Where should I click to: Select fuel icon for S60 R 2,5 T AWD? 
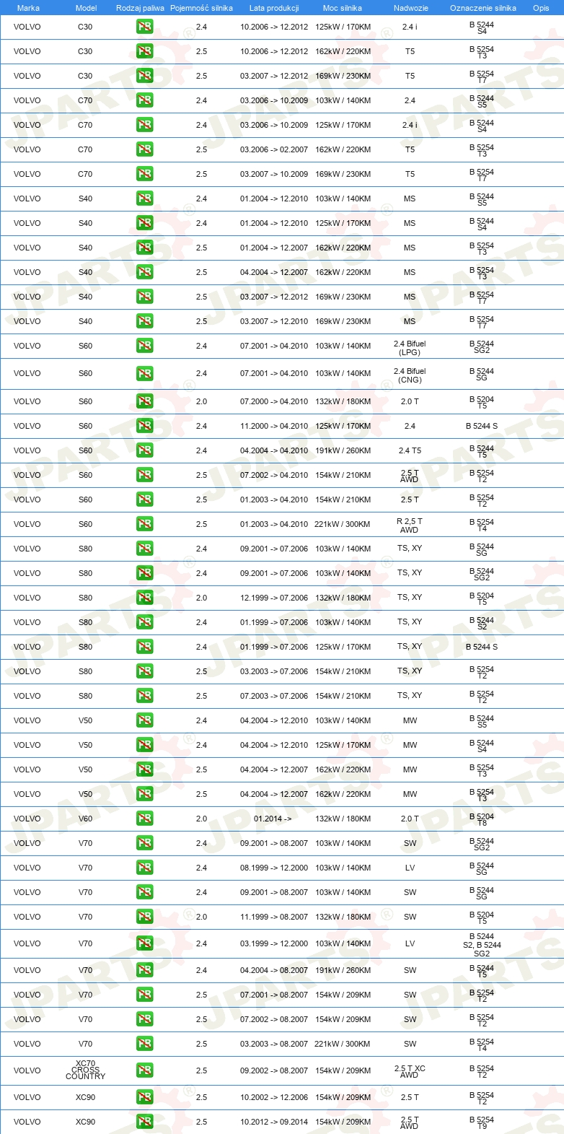(144, 524)
